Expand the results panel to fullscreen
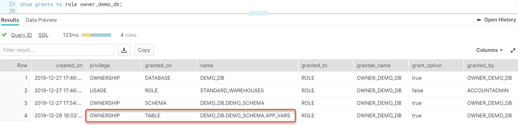 pyautogui.click(x=513, y=50)
